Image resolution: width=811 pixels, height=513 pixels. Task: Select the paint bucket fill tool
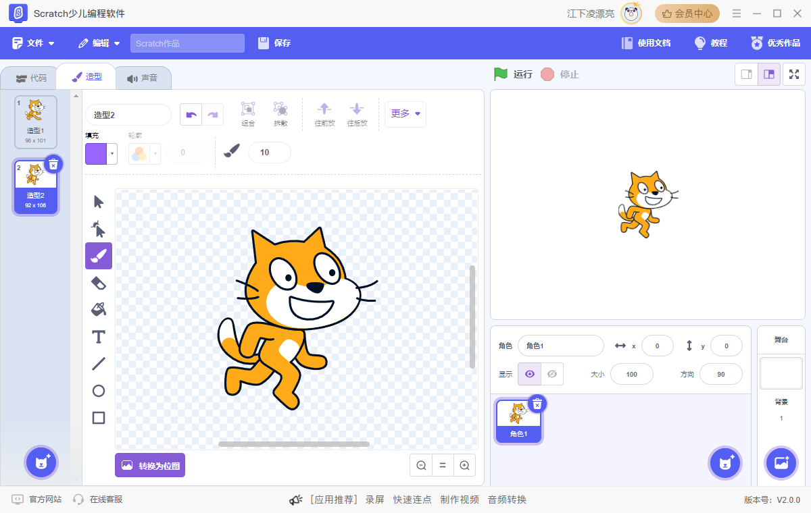coord(99,310)
